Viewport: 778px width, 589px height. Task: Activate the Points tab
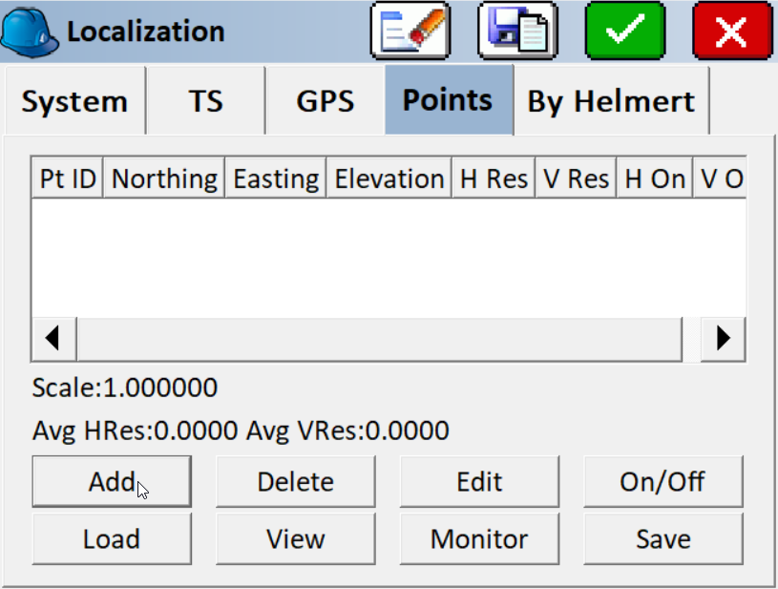tap(446, 99)
